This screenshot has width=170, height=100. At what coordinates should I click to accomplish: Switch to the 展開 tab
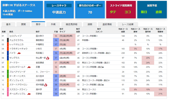tap(23, 24)
